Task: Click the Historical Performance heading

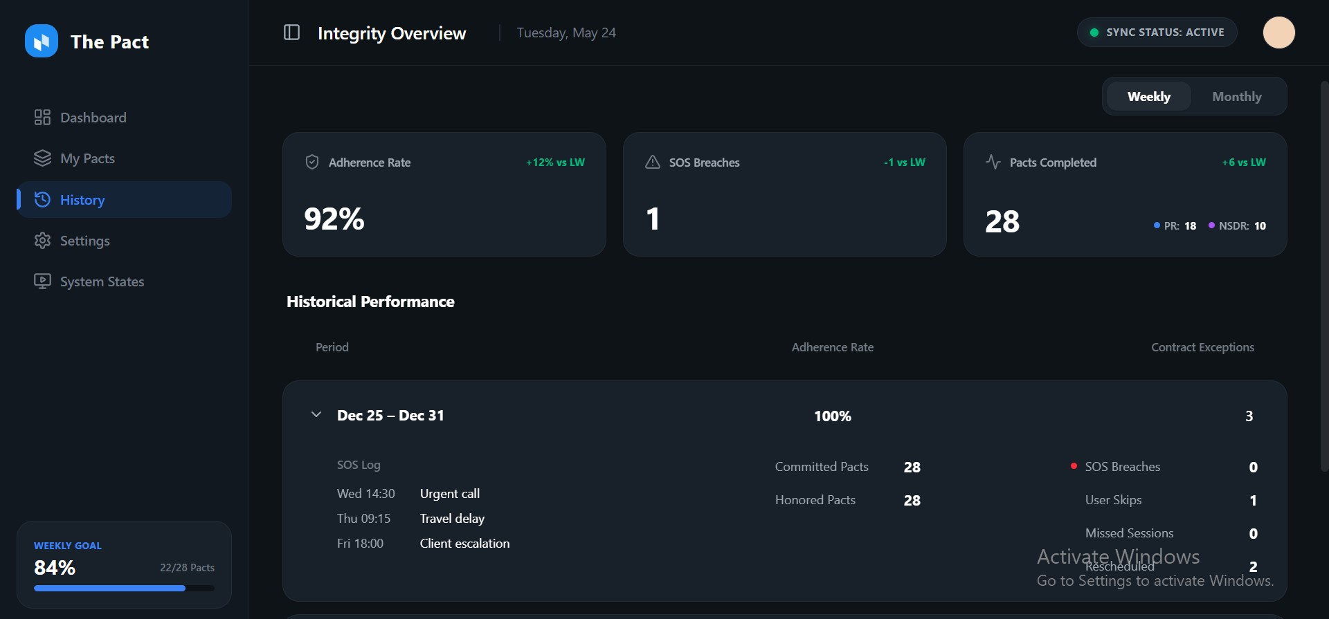Action: [370, 302]
